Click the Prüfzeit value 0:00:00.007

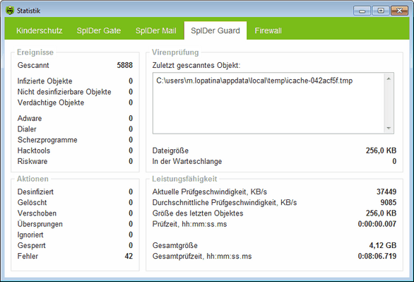coord(377,224)
